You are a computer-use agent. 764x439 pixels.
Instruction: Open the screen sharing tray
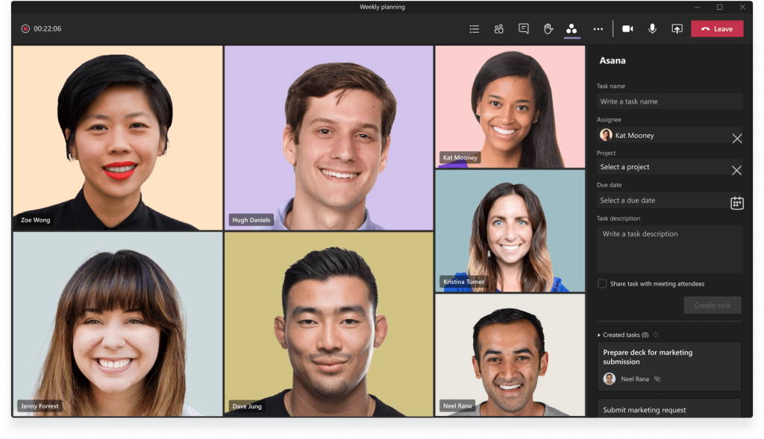pos(677,28)
